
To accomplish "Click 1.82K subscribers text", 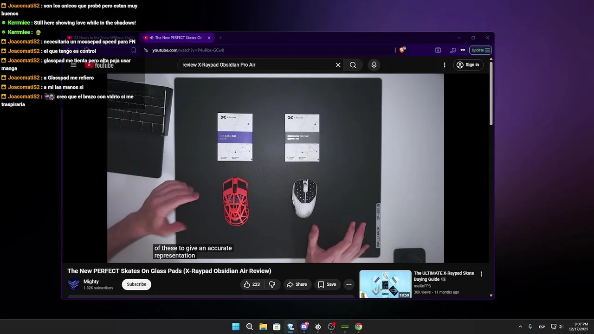I will [98, 288].
